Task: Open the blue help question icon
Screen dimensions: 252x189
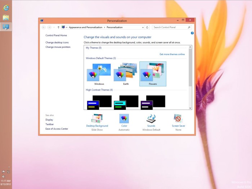Action: pos(192,33)
